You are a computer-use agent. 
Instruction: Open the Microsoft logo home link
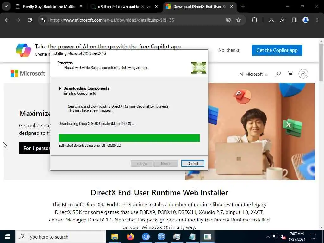[x=28, y=73]
